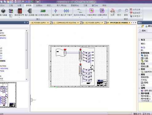Click the second red-arrow page icon
152x115 pixels.
(x=16, y=2)
